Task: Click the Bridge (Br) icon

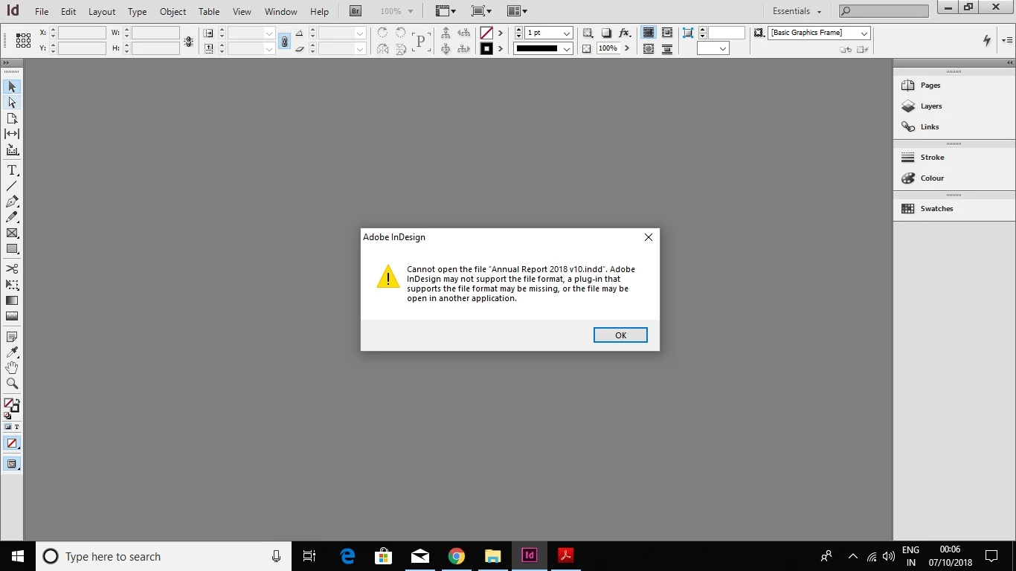Action: coord(356,11)
